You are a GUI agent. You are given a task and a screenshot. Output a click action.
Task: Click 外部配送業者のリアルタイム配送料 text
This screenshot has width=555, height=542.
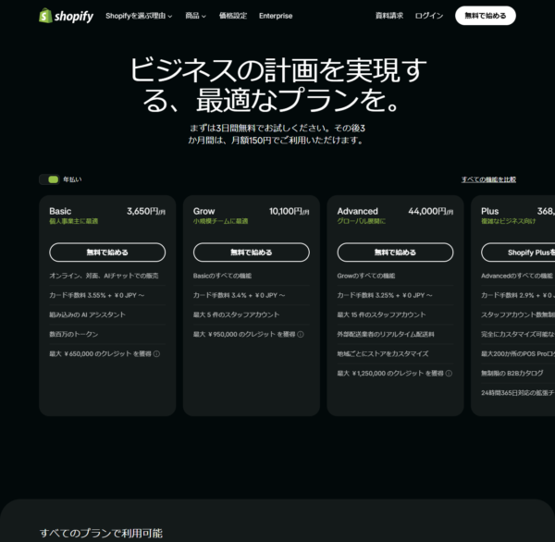coord(386,334)
